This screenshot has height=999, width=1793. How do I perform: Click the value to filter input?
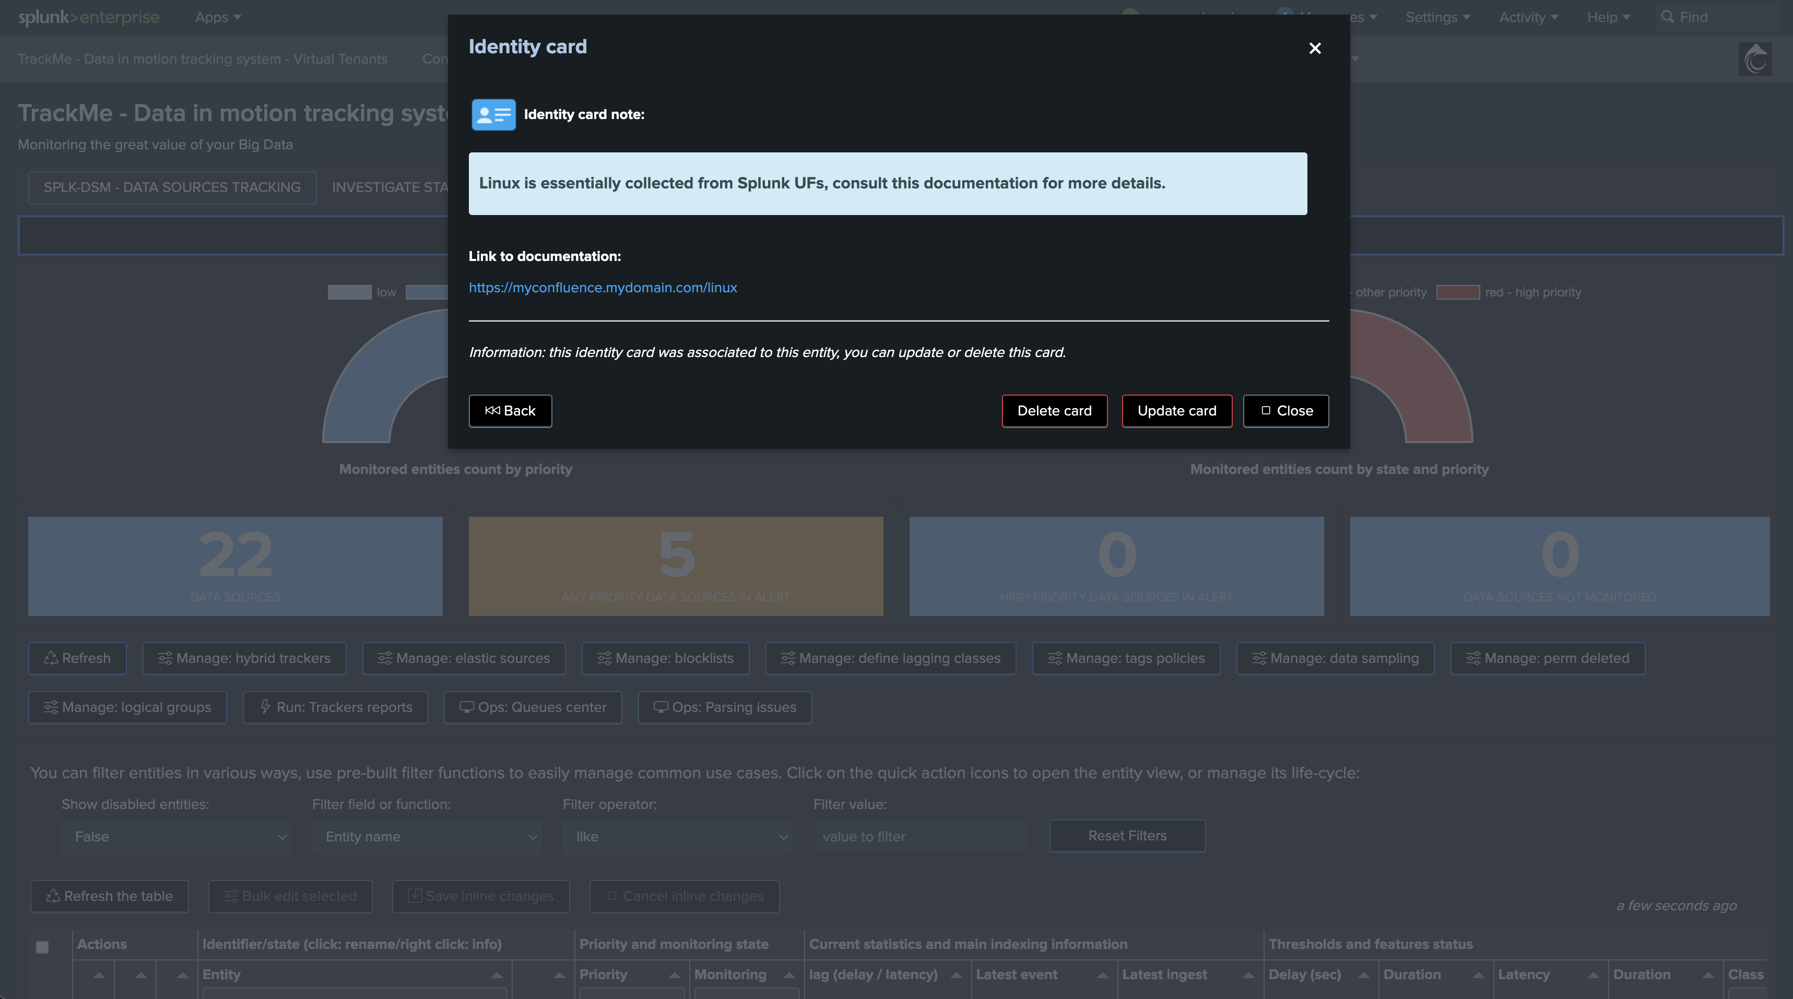click(920, 837)
